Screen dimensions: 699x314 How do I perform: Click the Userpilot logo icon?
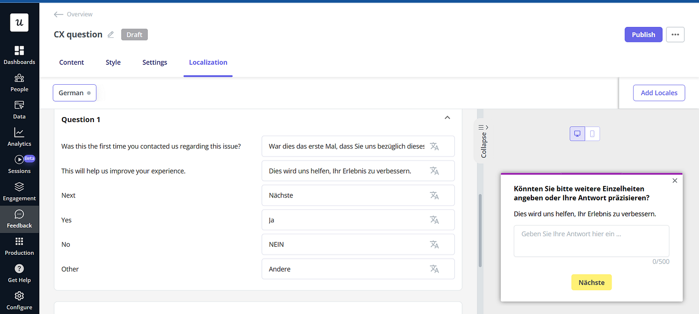point(19,22)
